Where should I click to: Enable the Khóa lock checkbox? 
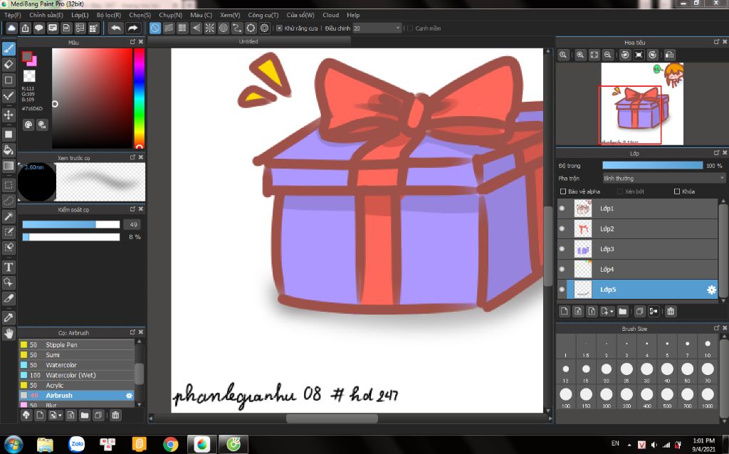pyautogui.click(x=677, y=191)
